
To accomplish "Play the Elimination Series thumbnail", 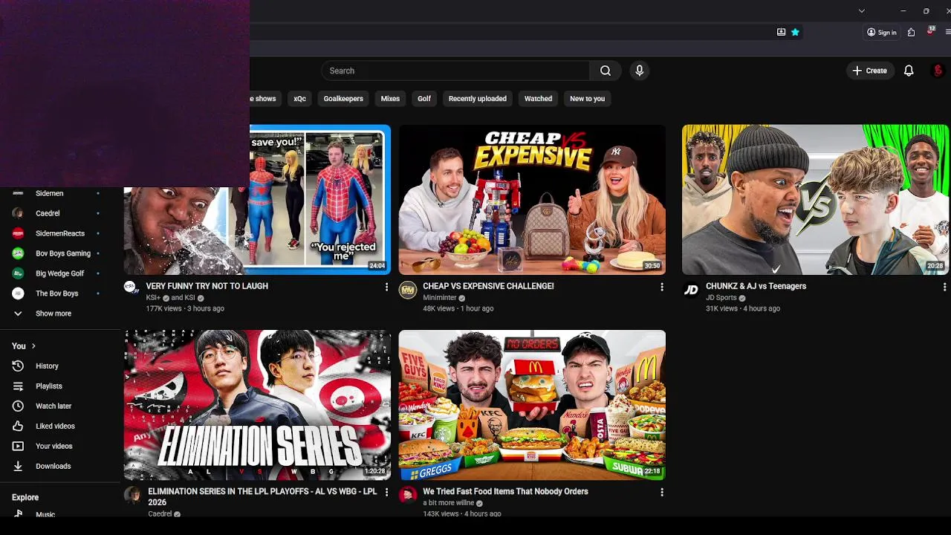I will (x=257, y=405).
